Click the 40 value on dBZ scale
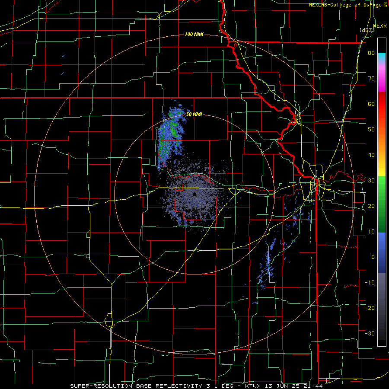The width and height of the screenshot is (389, 389). [371, 155]
